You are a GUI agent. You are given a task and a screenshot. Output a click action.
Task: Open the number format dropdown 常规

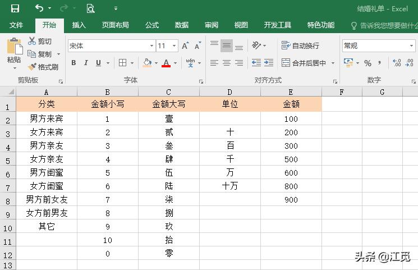coord(412,46)
